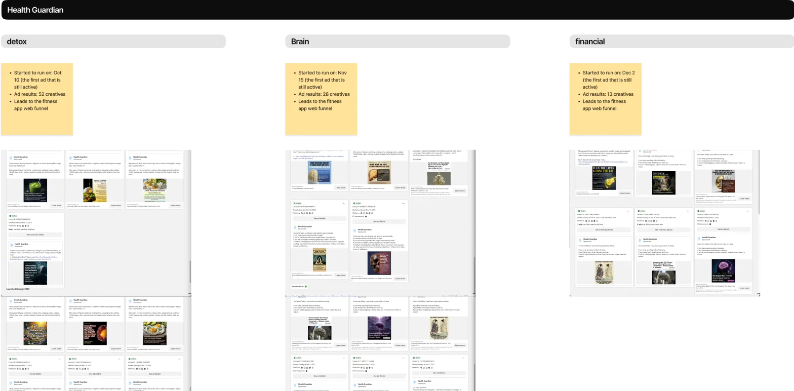Open the healthguardian link in the FLUX THE LIVER ad
Image resolution: width=794 pixels, height=391 pixels.
coord(603,163)
